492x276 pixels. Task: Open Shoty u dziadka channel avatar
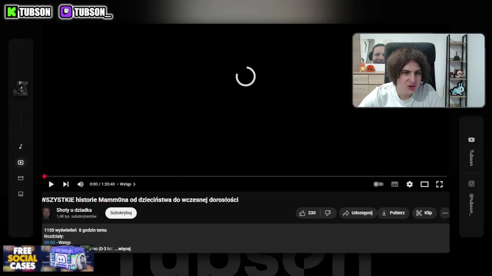click(47, 213)
